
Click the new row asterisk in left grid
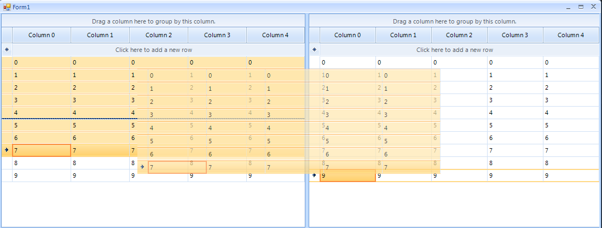[7, 50]
